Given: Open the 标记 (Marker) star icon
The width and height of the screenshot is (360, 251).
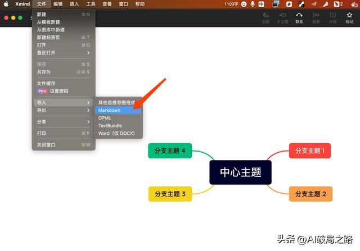Looking at the screenshot, I should point(350,17).
